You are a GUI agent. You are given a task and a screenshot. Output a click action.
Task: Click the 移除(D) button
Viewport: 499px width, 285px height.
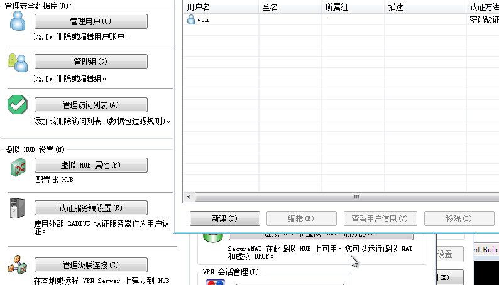[x=459, y=218]
